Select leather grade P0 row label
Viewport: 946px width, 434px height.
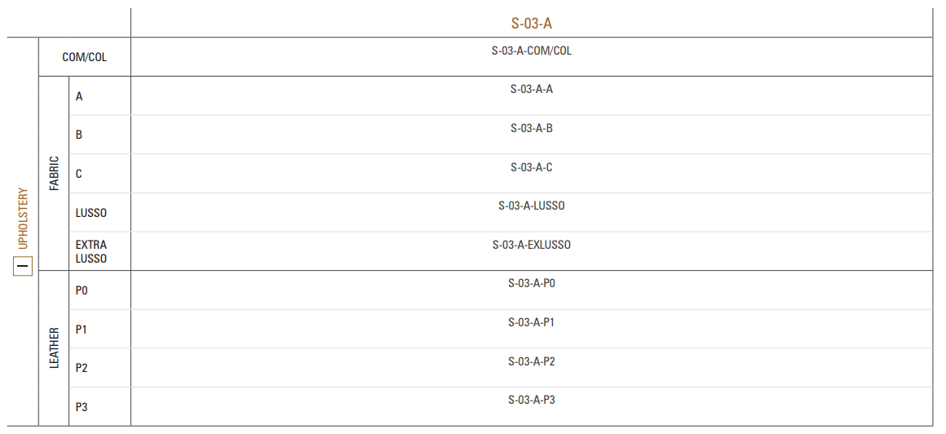pos(82,290)
